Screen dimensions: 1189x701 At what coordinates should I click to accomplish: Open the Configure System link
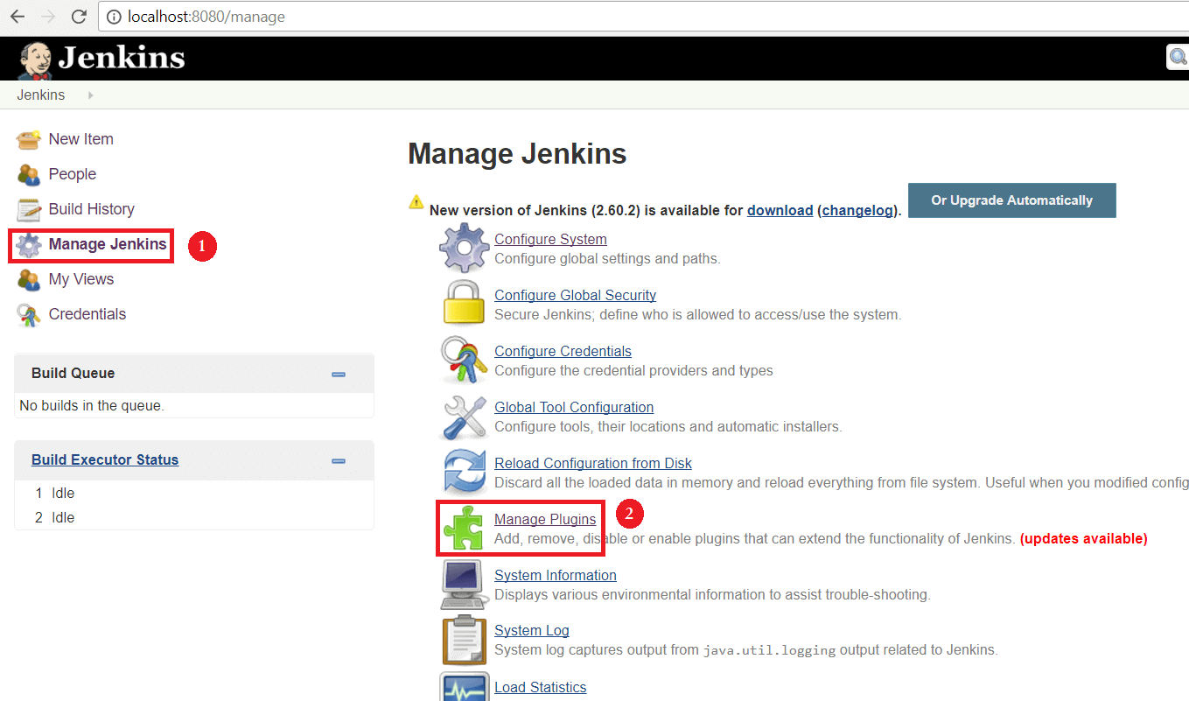pyautogui.click(x=550, y=239)
